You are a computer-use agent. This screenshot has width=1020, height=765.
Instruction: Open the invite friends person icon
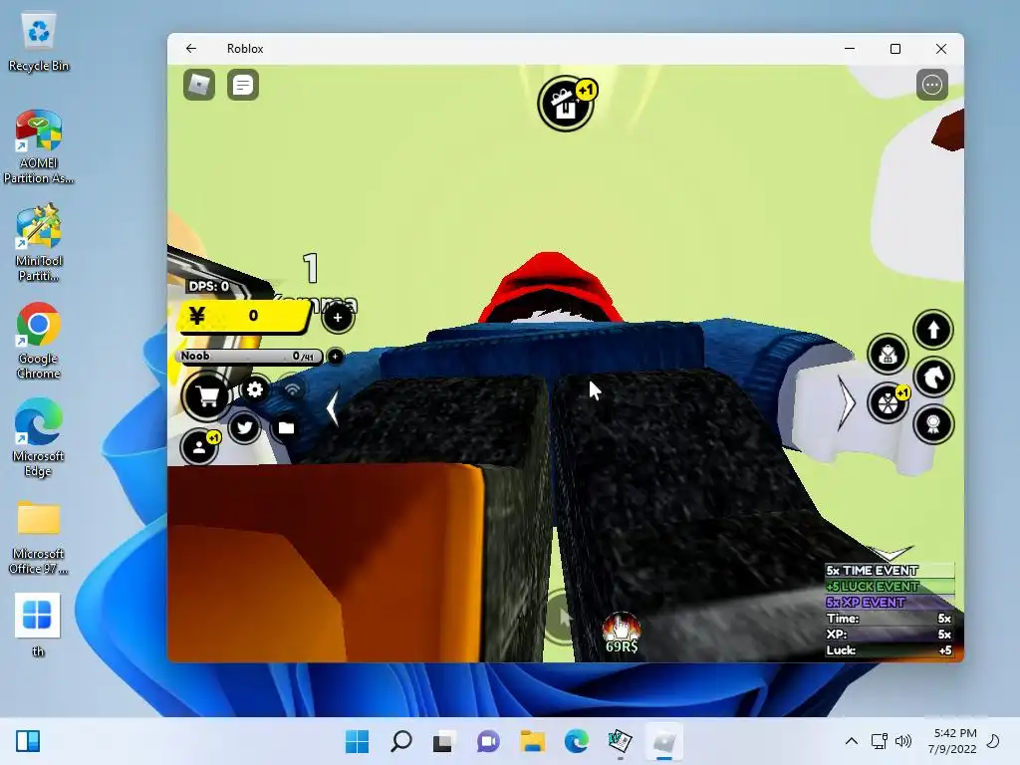(199, 447)
